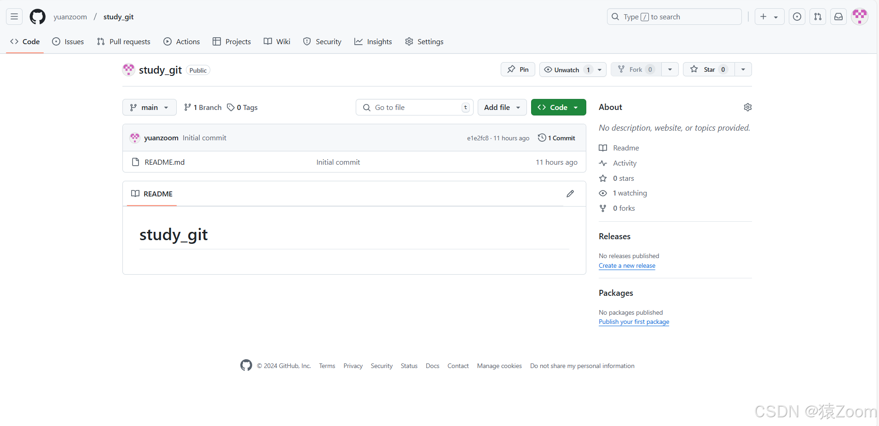
Task: Switch to the Pull requests tab
Action: coord(123,41)
